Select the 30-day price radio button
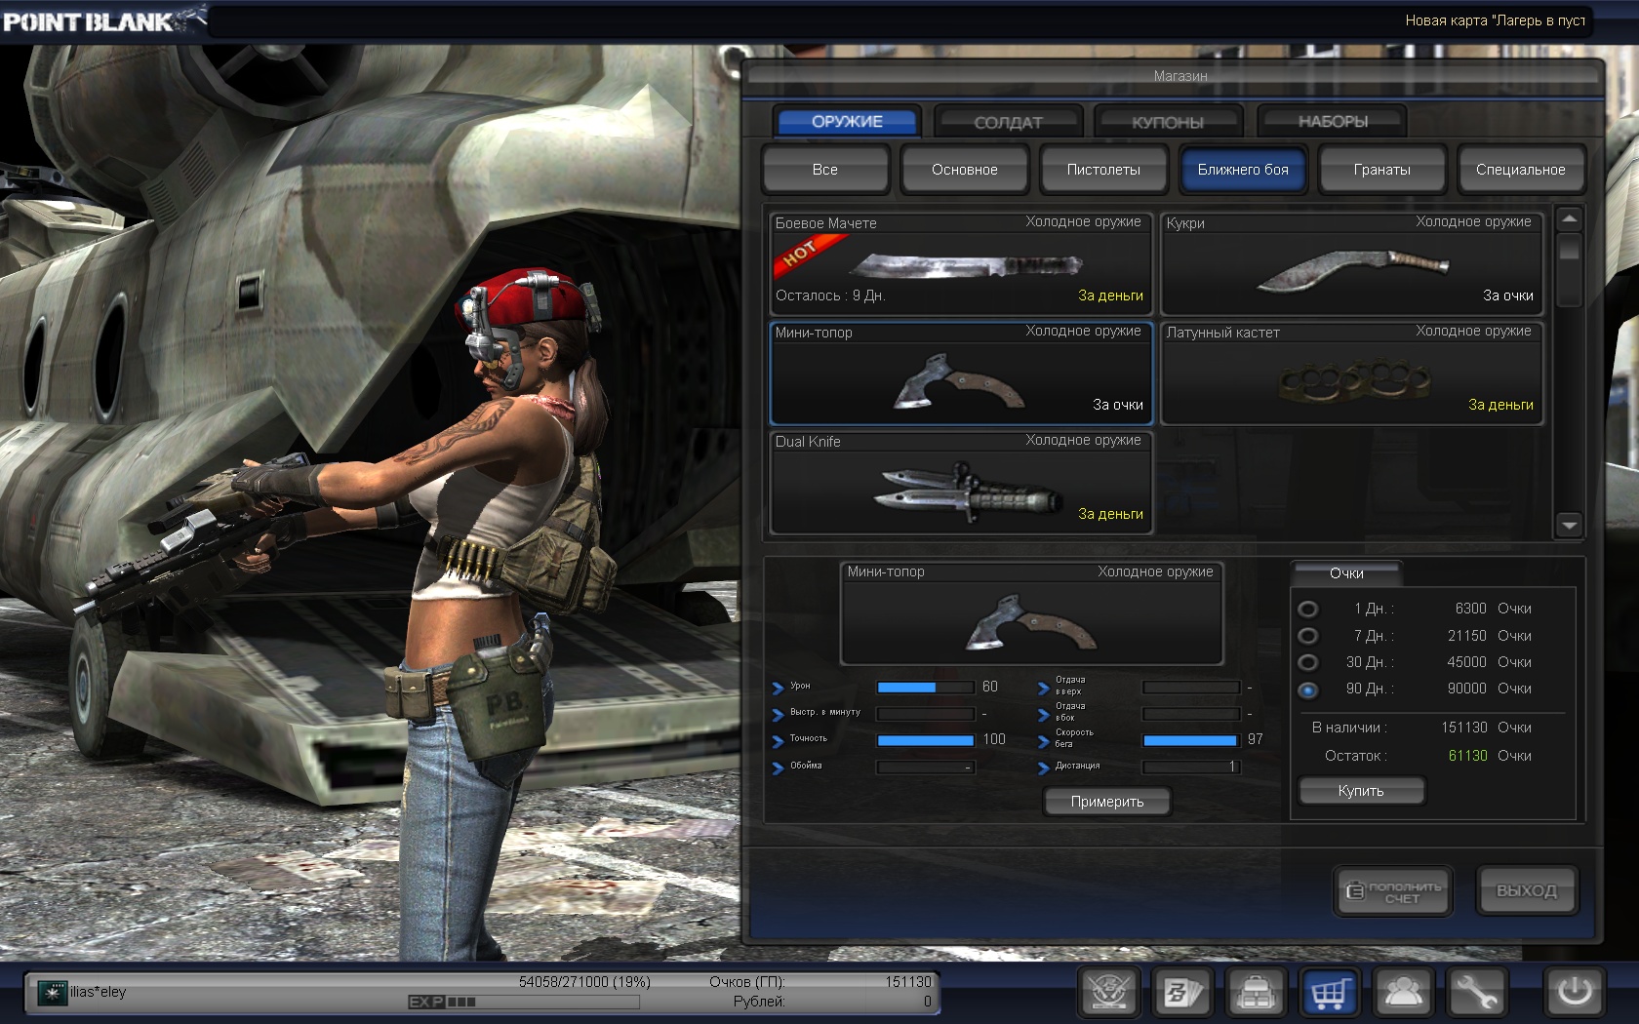The image size is (1639, 1024). pos(1308,662)
